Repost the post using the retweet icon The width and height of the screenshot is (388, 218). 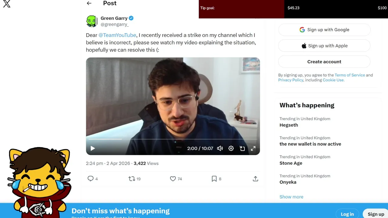(132, 179)
